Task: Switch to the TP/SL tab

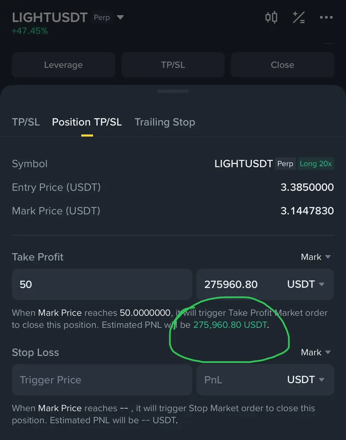Action: tap(26, 122)
